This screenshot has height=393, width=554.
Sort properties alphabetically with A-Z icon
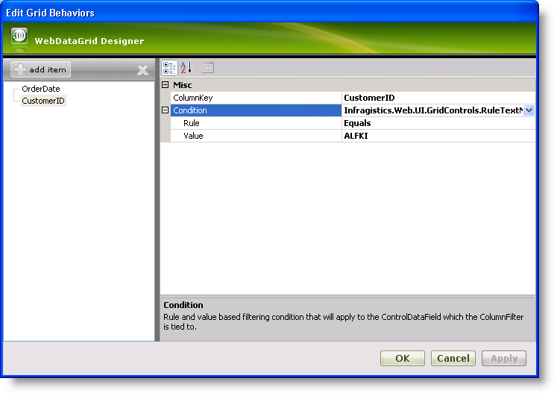(186, 68)
